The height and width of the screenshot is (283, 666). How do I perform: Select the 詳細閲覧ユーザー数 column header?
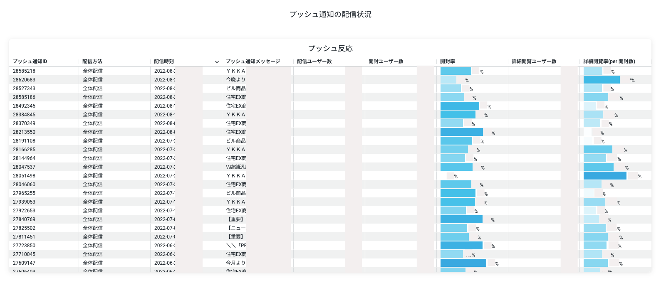[x=534, y=62]
